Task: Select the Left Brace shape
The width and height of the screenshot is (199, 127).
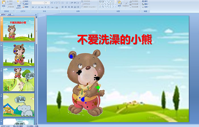Action: (110, 7)
